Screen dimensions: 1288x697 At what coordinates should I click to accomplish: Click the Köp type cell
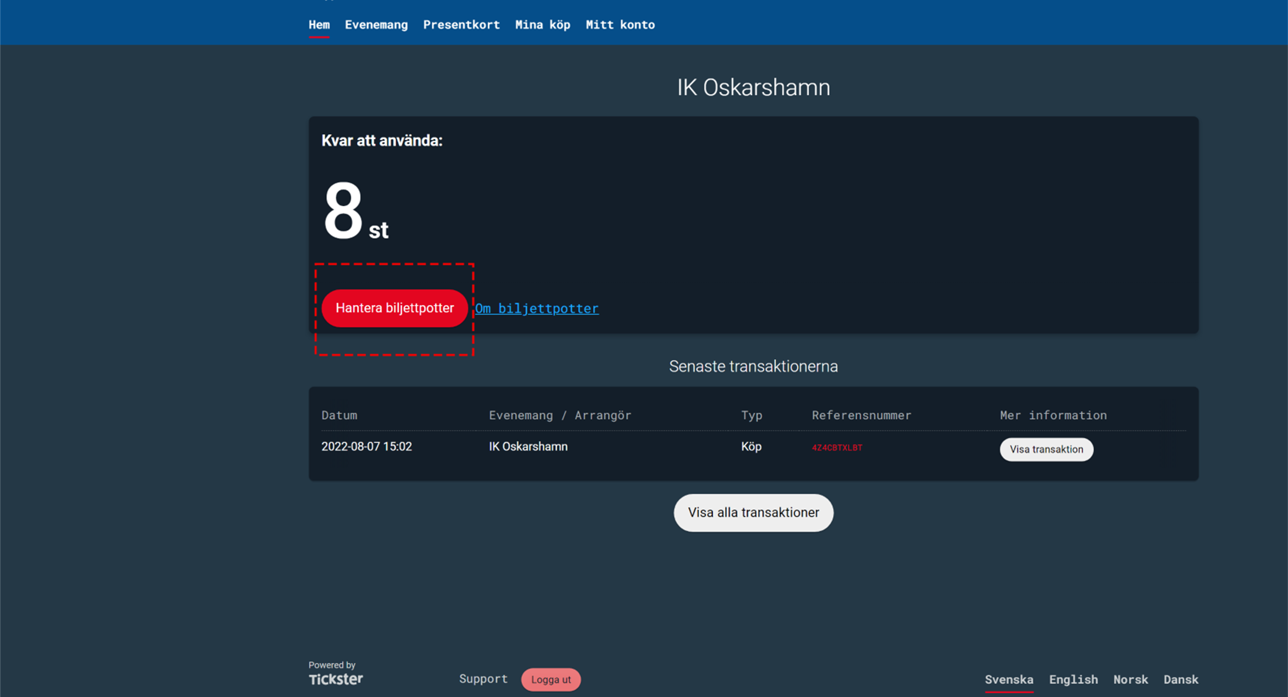pyautogui.click(x=751, y=447)
